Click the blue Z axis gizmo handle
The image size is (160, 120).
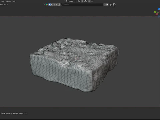tap(159, 9)
